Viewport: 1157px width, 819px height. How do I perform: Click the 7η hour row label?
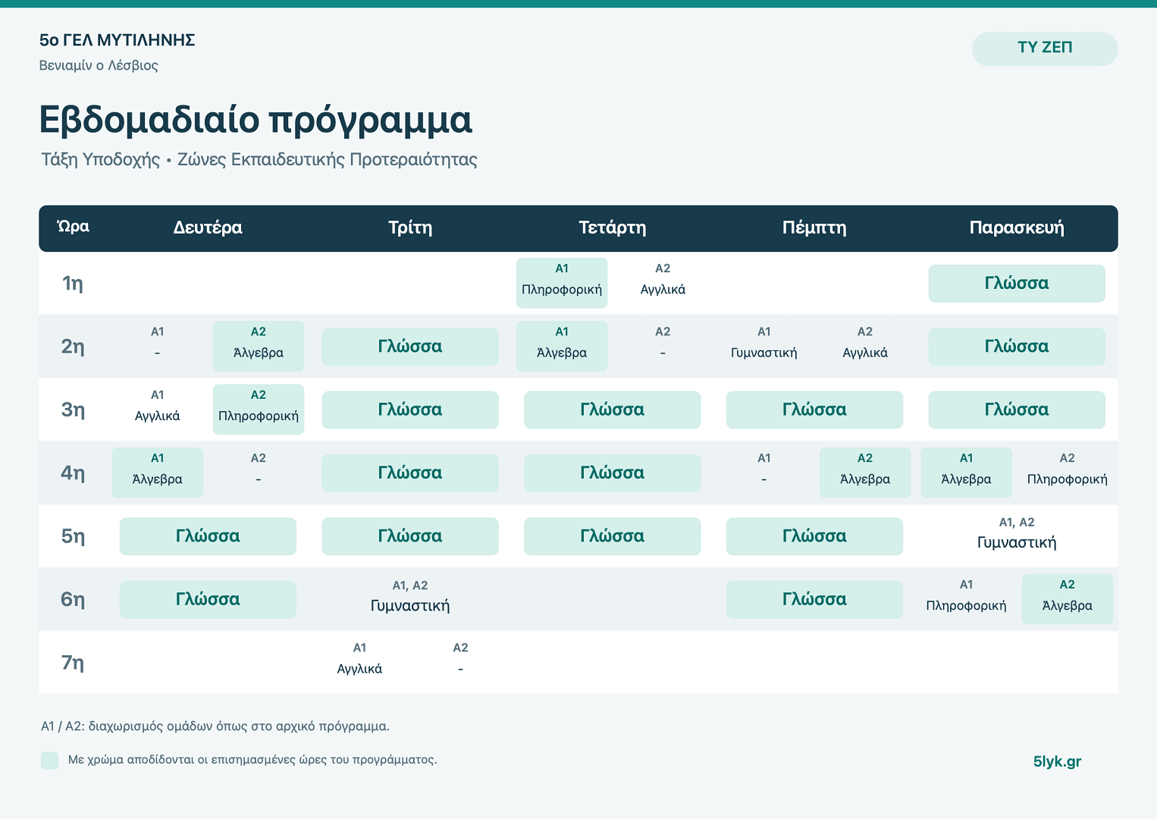pos(72,663)
